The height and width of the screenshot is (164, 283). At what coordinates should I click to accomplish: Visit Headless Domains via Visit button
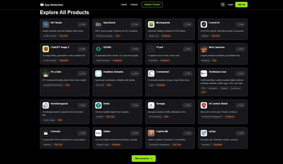pos(135,74)
